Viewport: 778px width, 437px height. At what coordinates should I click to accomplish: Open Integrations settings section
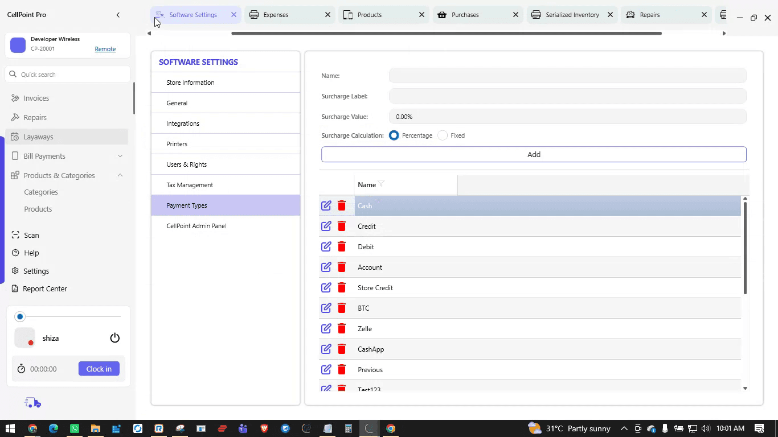pyautogui.click(x=226, y=123)
